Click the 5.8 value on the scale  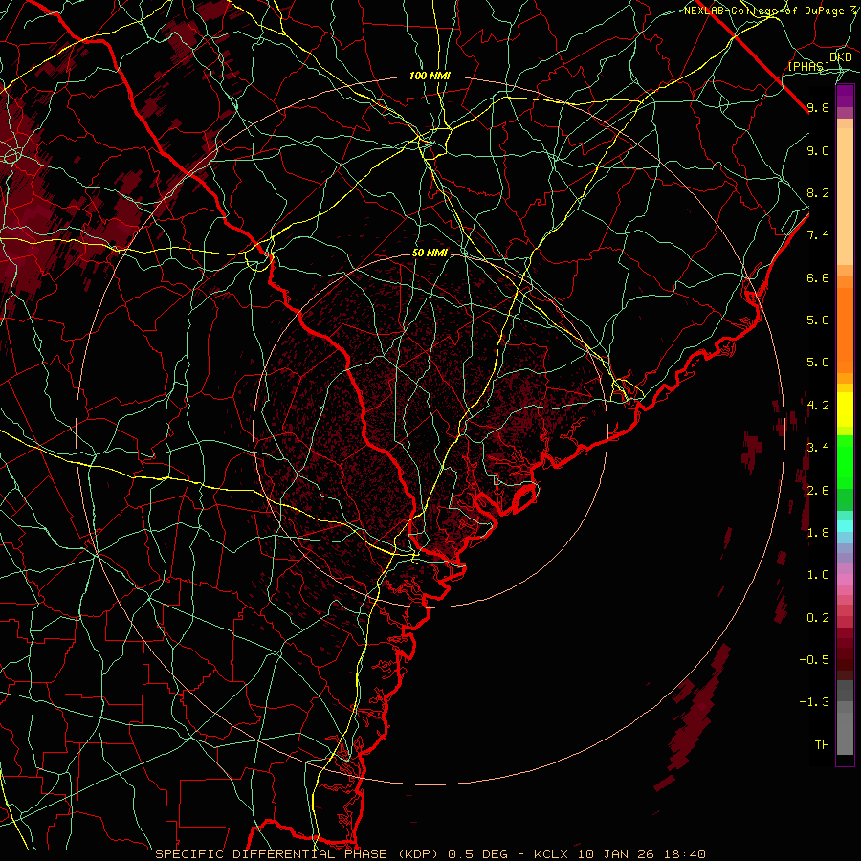818,320
